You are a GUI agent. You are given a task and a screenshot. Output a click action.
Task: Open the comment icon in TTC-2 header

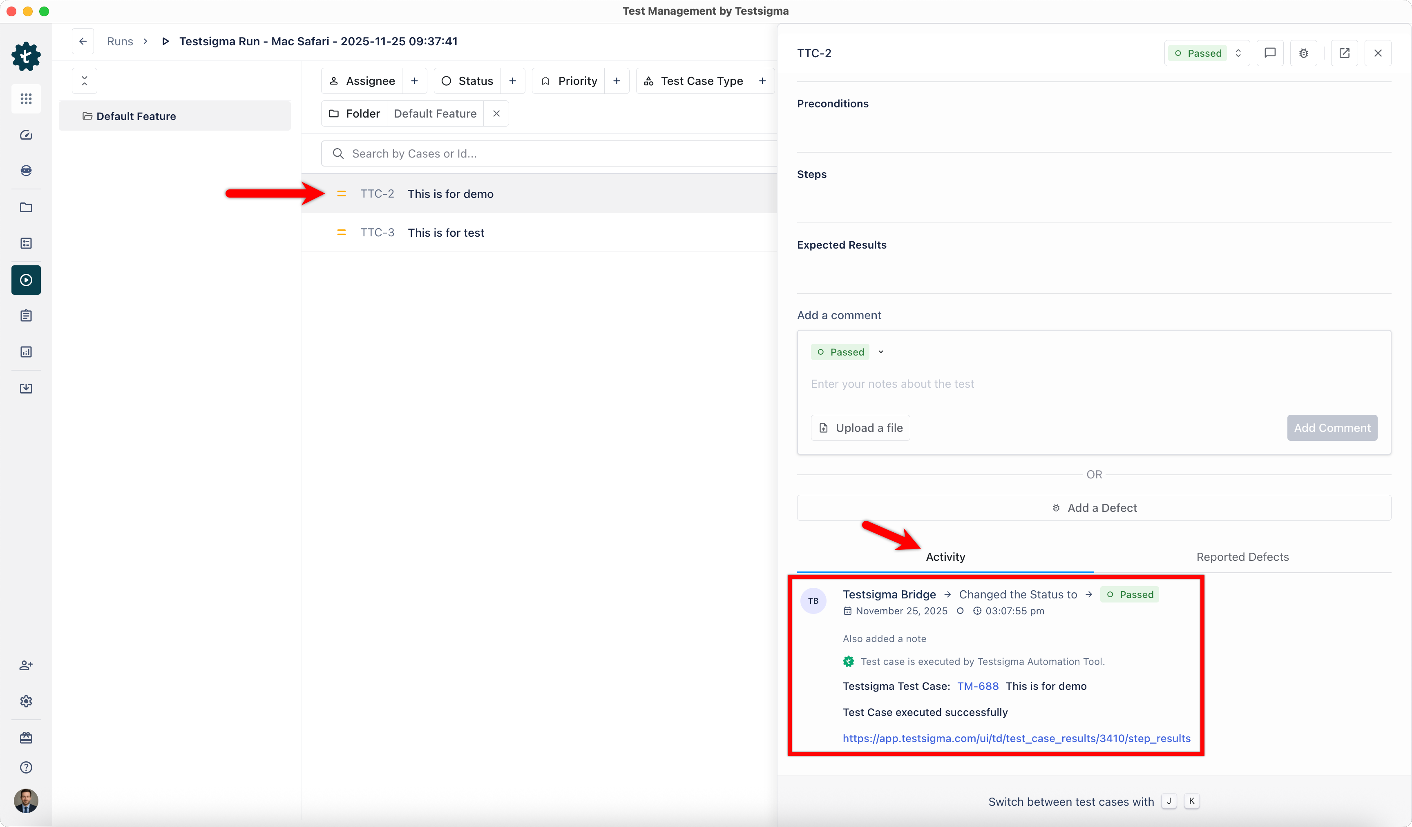pos(1270,53)
